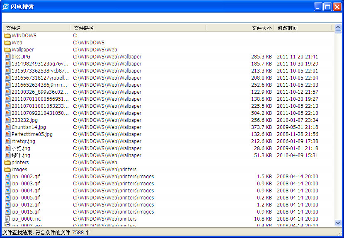
Task: Sort by 文件大小 column header
Action: click(x=240, y=28)
